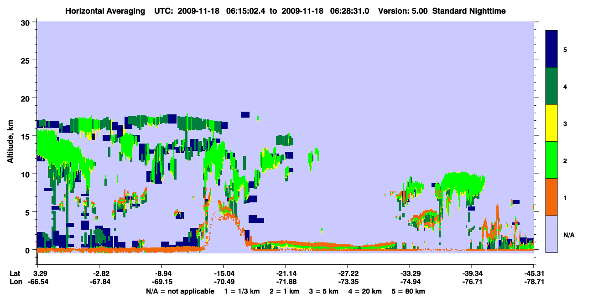Click the '4 = 20 km' legend text

pyautogui.click(x=365, y=291)
